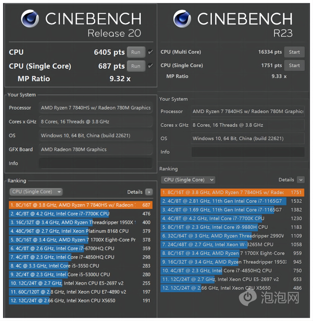The height and width of the screenshot is (321, 313).
Task: Expand R20 ranking Details arrow
Action: 149,192
